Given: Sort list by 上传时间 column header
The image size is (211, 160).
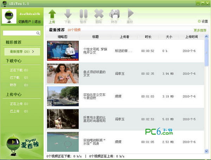Looking at the screenshot, I should 190,37.
